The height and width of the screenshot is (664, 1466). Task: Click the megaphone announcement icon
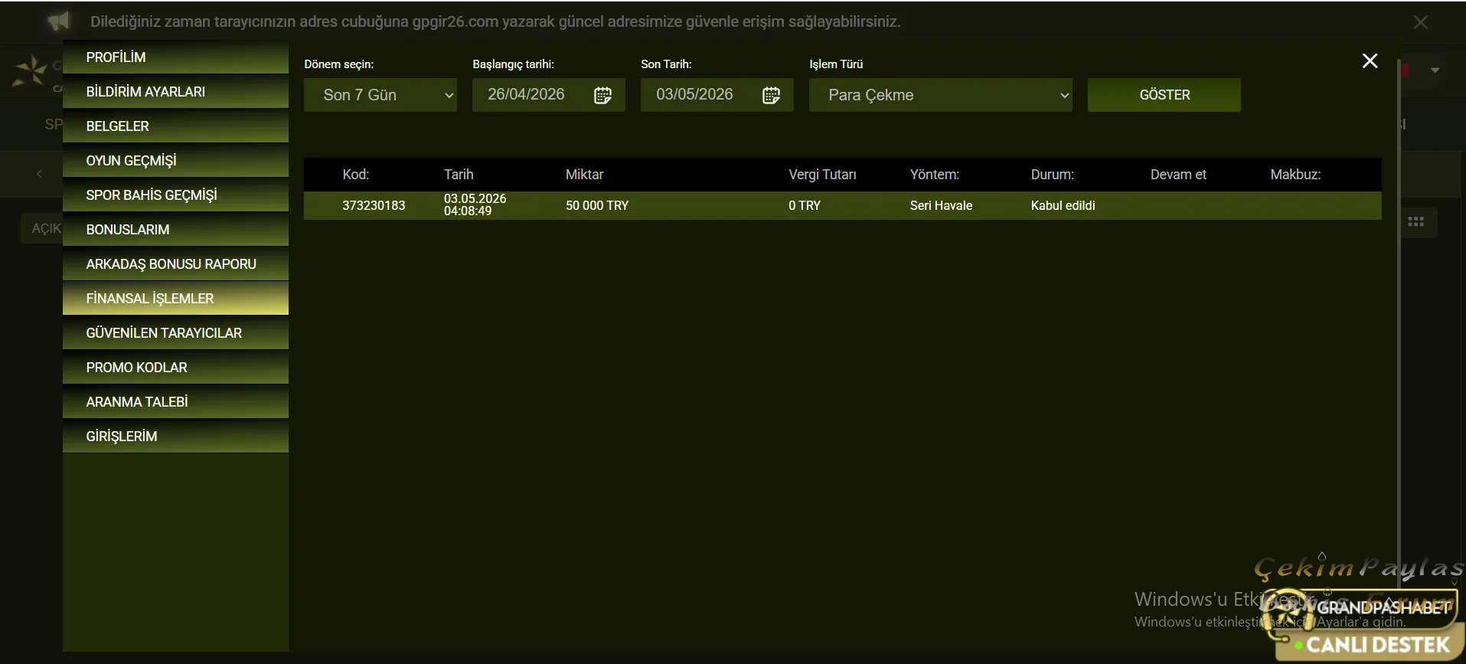coord(58,21)
